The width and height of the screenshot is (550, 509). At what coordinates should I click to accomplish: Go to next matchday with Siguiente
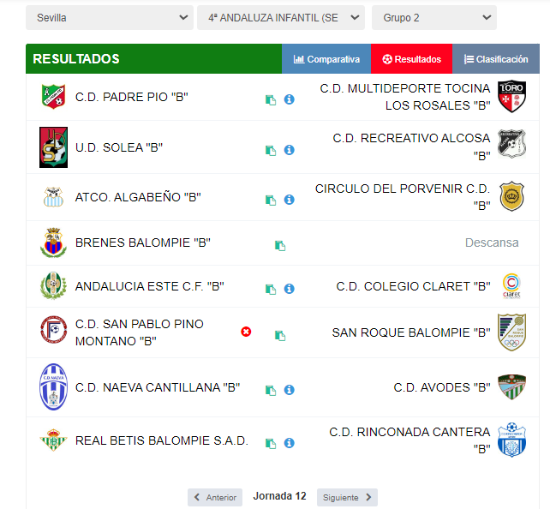tap(347, 497)
